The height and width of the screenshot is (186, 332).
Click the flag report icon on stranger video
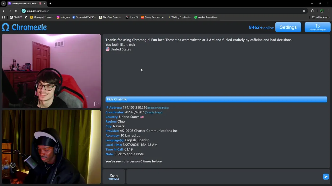96,104
